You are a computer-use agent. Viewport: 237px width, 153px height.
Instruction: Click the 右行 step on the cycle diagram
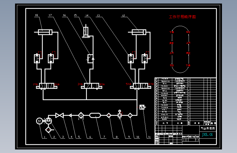188,32
